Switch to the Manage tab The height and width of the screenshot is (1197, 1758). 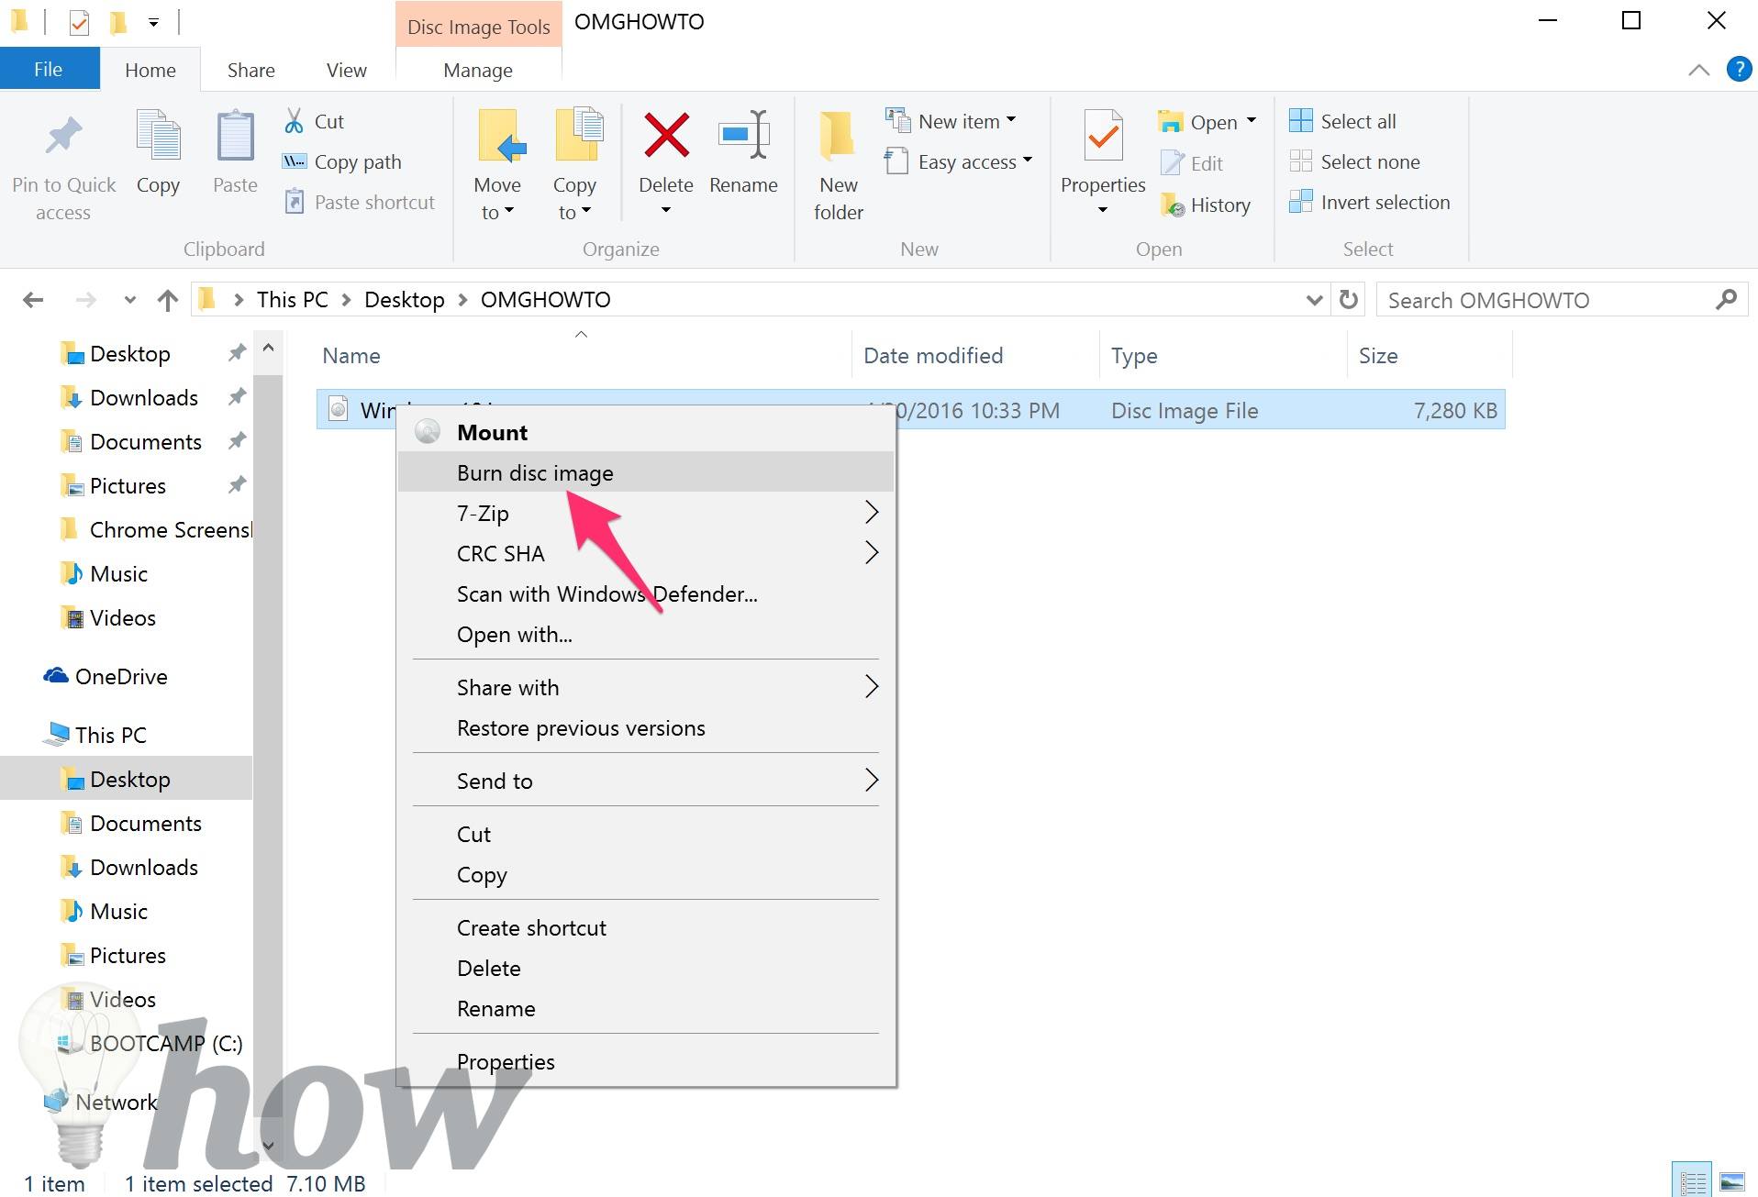[x=477, y=70]
